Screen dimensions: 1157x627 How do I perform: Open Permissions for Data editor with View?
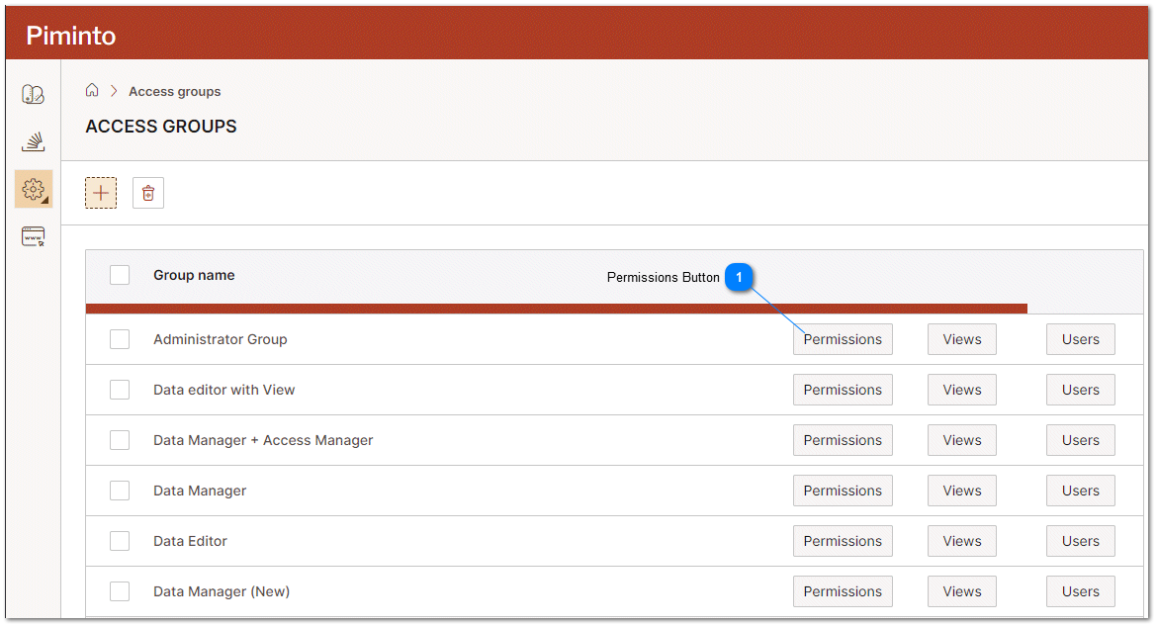click(x=843, y=389)
